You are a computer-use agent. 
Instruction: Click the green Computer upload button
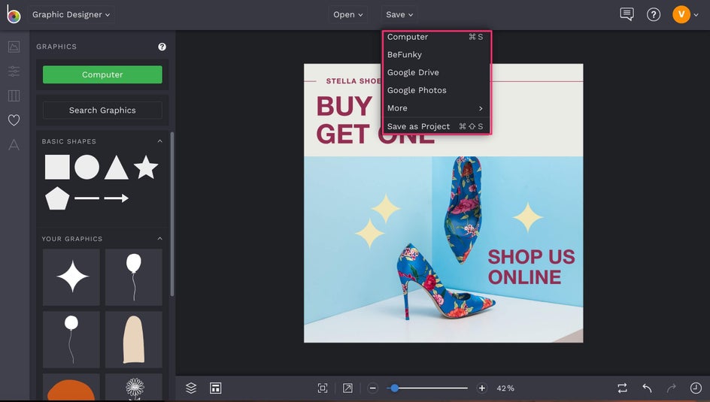tap(102, 74)
